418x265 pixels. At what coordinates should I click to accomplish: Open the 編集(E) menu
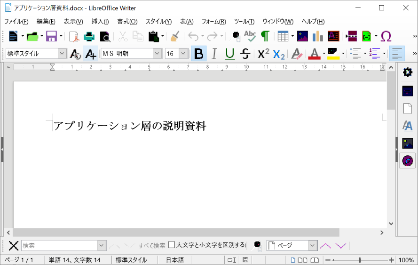pyautogui.click(x=46, y=22)
